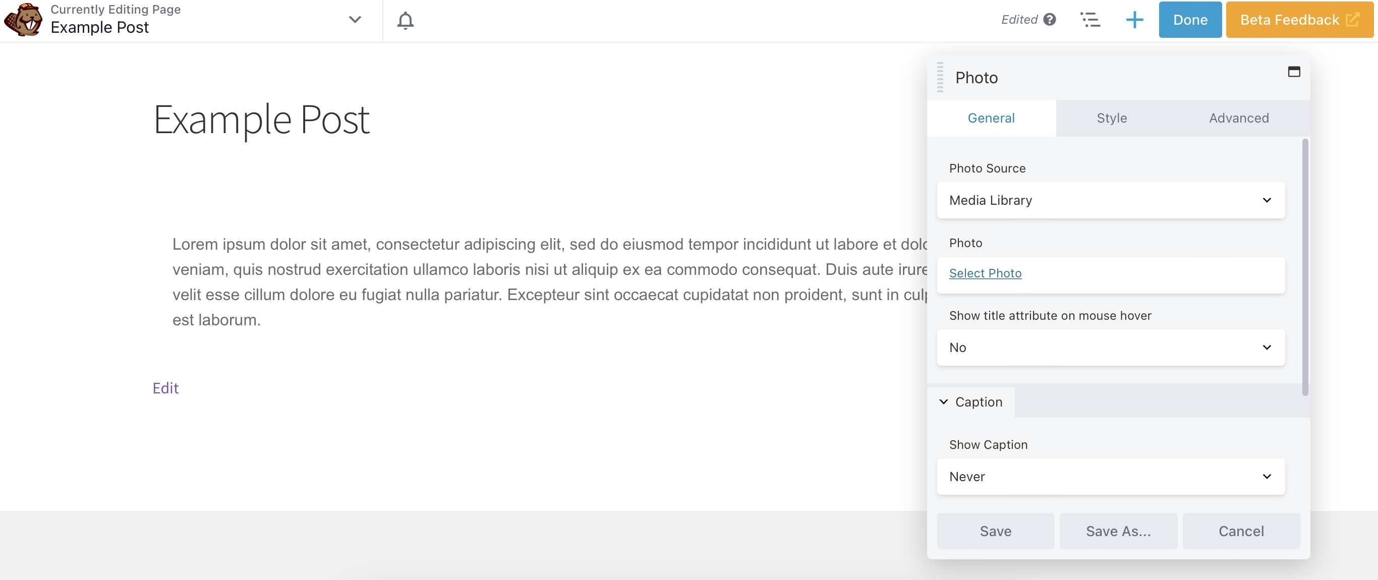
Task: Click the Select Photo link
Action: 985,273
